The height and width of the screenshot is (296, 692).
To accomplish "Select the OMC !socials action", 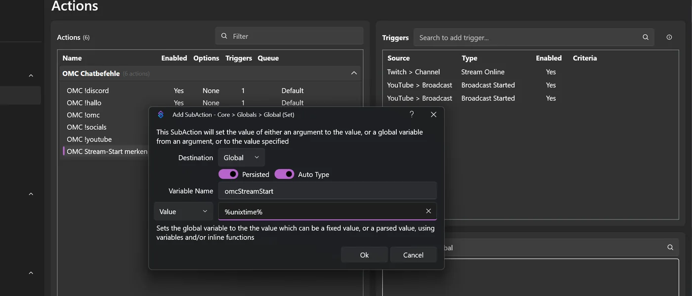I will pos(86,127).
